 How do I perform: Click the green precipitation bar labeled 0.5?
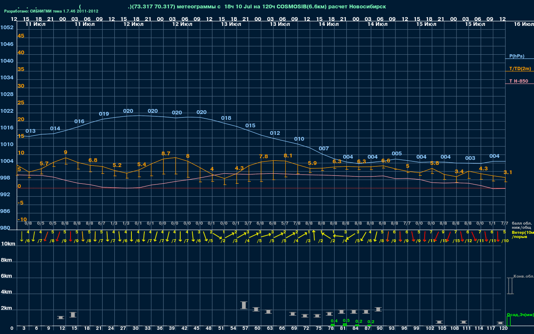point(345,324)
